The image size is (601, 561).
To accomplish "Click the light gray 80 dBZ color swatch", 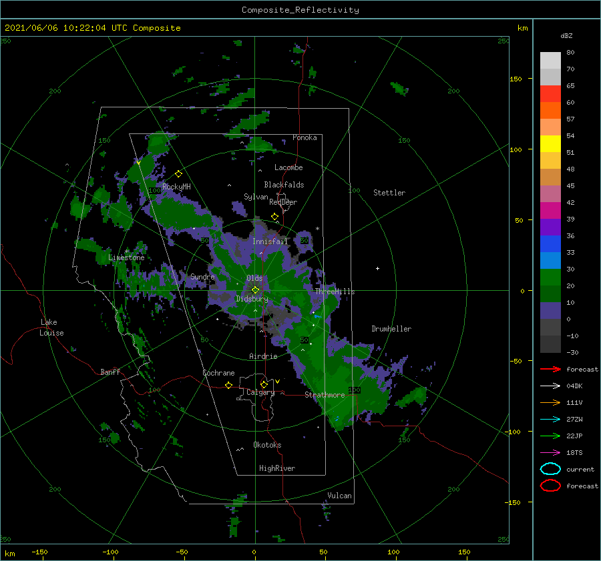I will (x=550, y=60).
